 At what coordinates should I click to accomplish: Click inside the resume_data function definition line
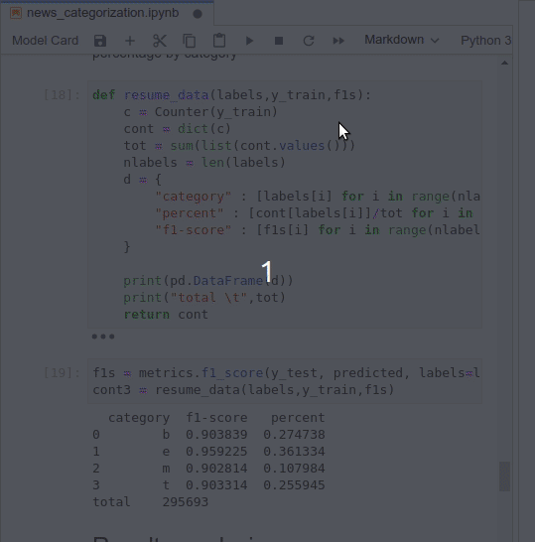[x=232, y=94]
